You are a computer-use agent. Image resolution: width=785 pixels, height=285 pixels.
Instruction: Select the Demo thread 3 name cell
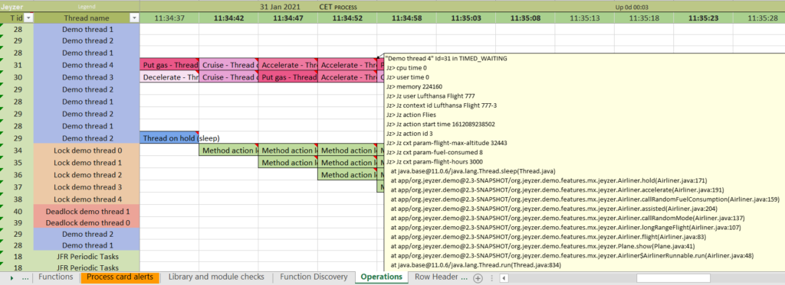coord(87,77)
